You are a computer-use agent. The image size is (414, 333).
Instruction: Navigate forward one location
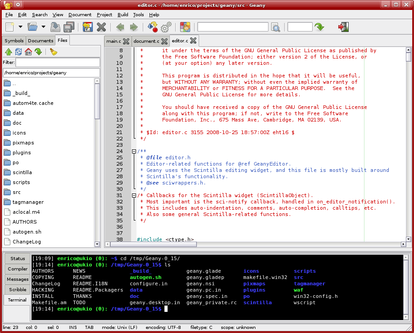pos(134,27)
